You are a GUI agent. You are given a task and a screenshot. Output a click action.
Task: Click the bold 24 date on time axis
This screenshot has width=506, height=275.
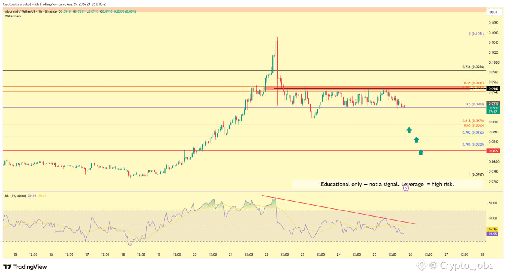(339, 255)
